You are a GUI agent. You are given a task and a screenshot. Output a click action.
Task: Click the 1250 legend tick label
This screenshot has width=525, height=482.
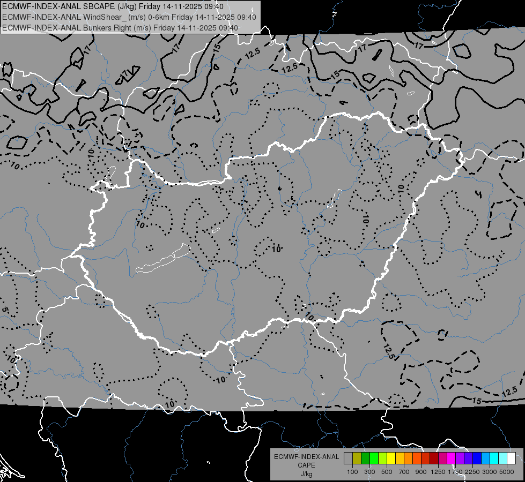tap(438, 472)
